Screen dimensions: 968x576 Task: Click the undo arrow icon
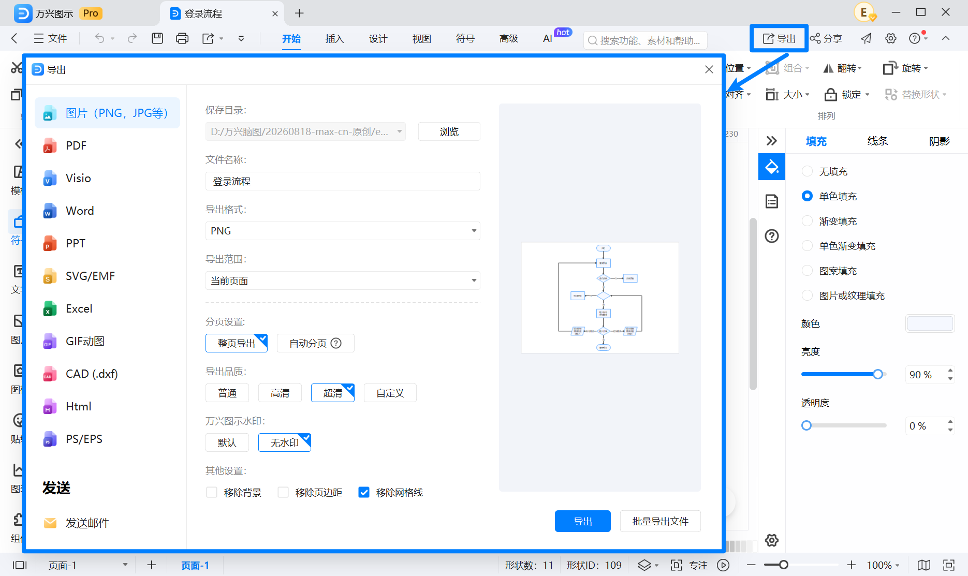click(x=99, y=38)
